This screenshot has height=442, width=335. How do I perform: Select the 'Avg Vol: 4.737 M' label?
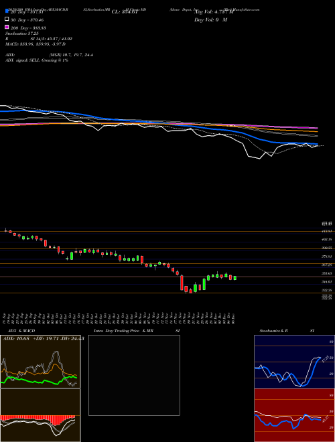point(214,12)
